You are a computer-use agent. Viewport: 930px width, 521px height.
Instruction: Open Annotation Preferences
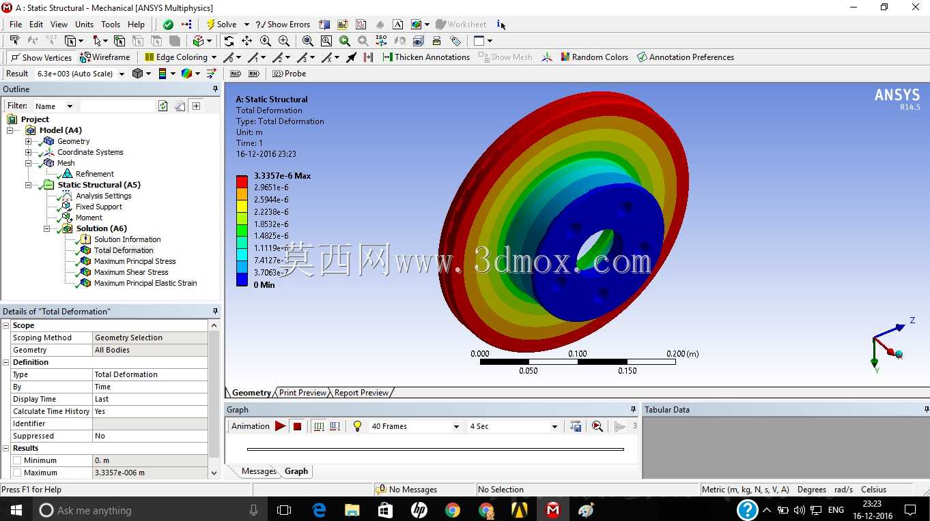point(686,57)
